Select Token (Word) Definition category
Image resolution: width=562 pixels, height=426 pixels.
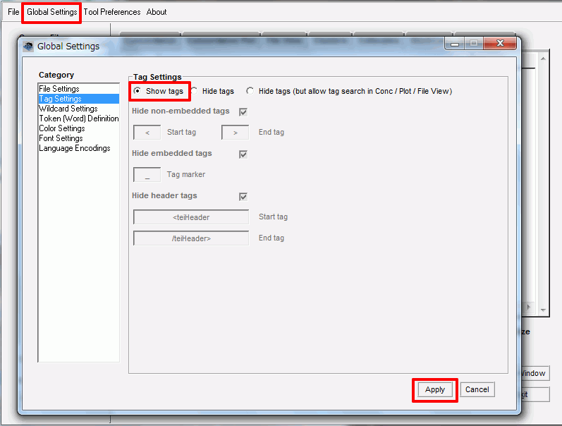(x=79, y=118)
